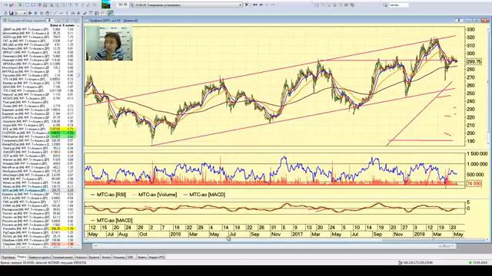This screenshot has width=492, height=276.
Task: Open the Валюта tab
Action: [94, 258]
